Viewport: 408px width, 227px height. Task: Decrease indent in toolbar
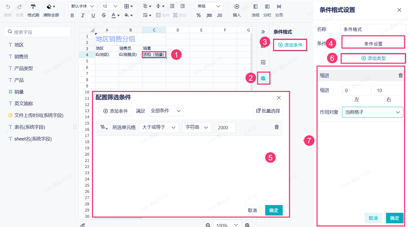tap(172, 6)
